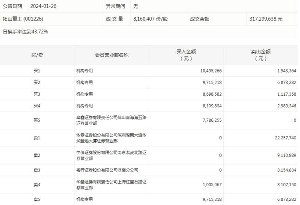Click 机构专用 in the 买3 row
The width and height of the screenshot is (300, 205).
pos(84,94)
